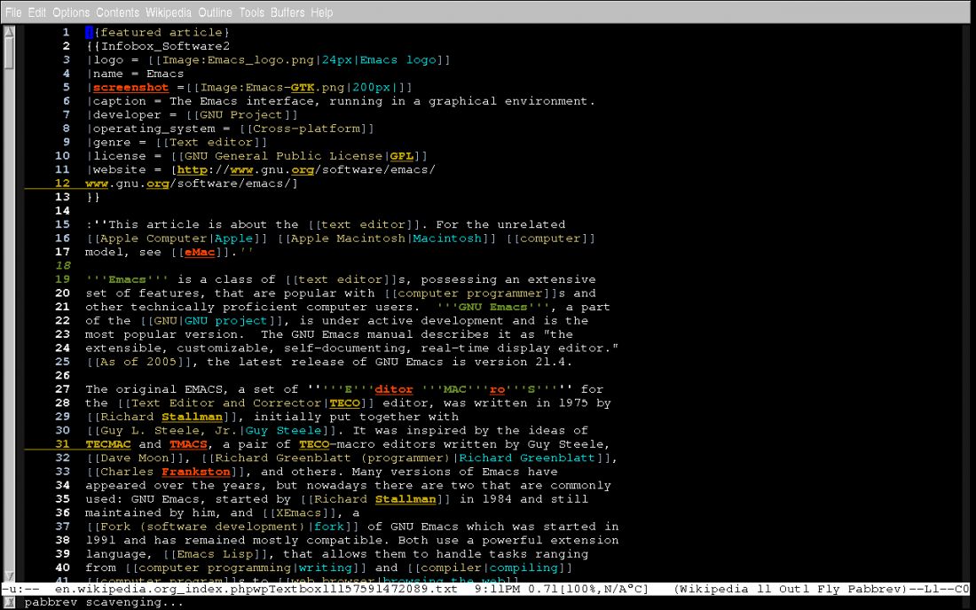
Task: Click the word 'TMACS' on line 31
Action: point(188,444)
